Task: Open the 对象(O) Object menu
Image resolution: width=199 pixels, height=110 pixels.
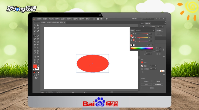Action: (x=51, y=19)
